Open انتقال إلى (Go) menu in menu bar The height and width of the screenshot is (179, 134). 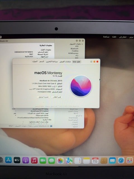point(123,37)
